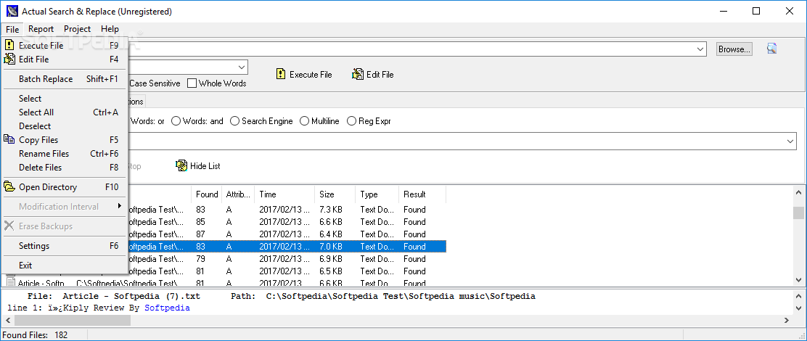Click file list scroll down arrow
807x341 pixels.
[x=798, y=280]
